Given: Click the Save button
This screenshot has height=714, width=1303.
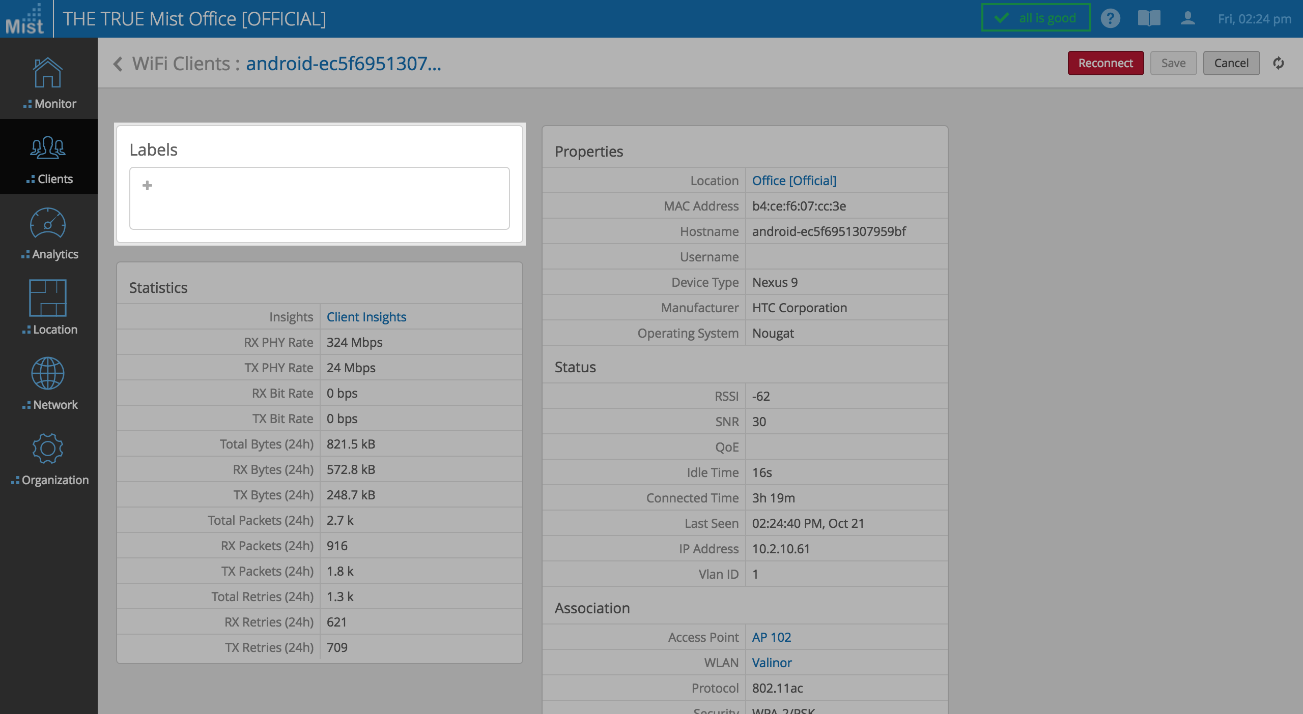Looking at the screenshot, I should (x=1173, y=63).
